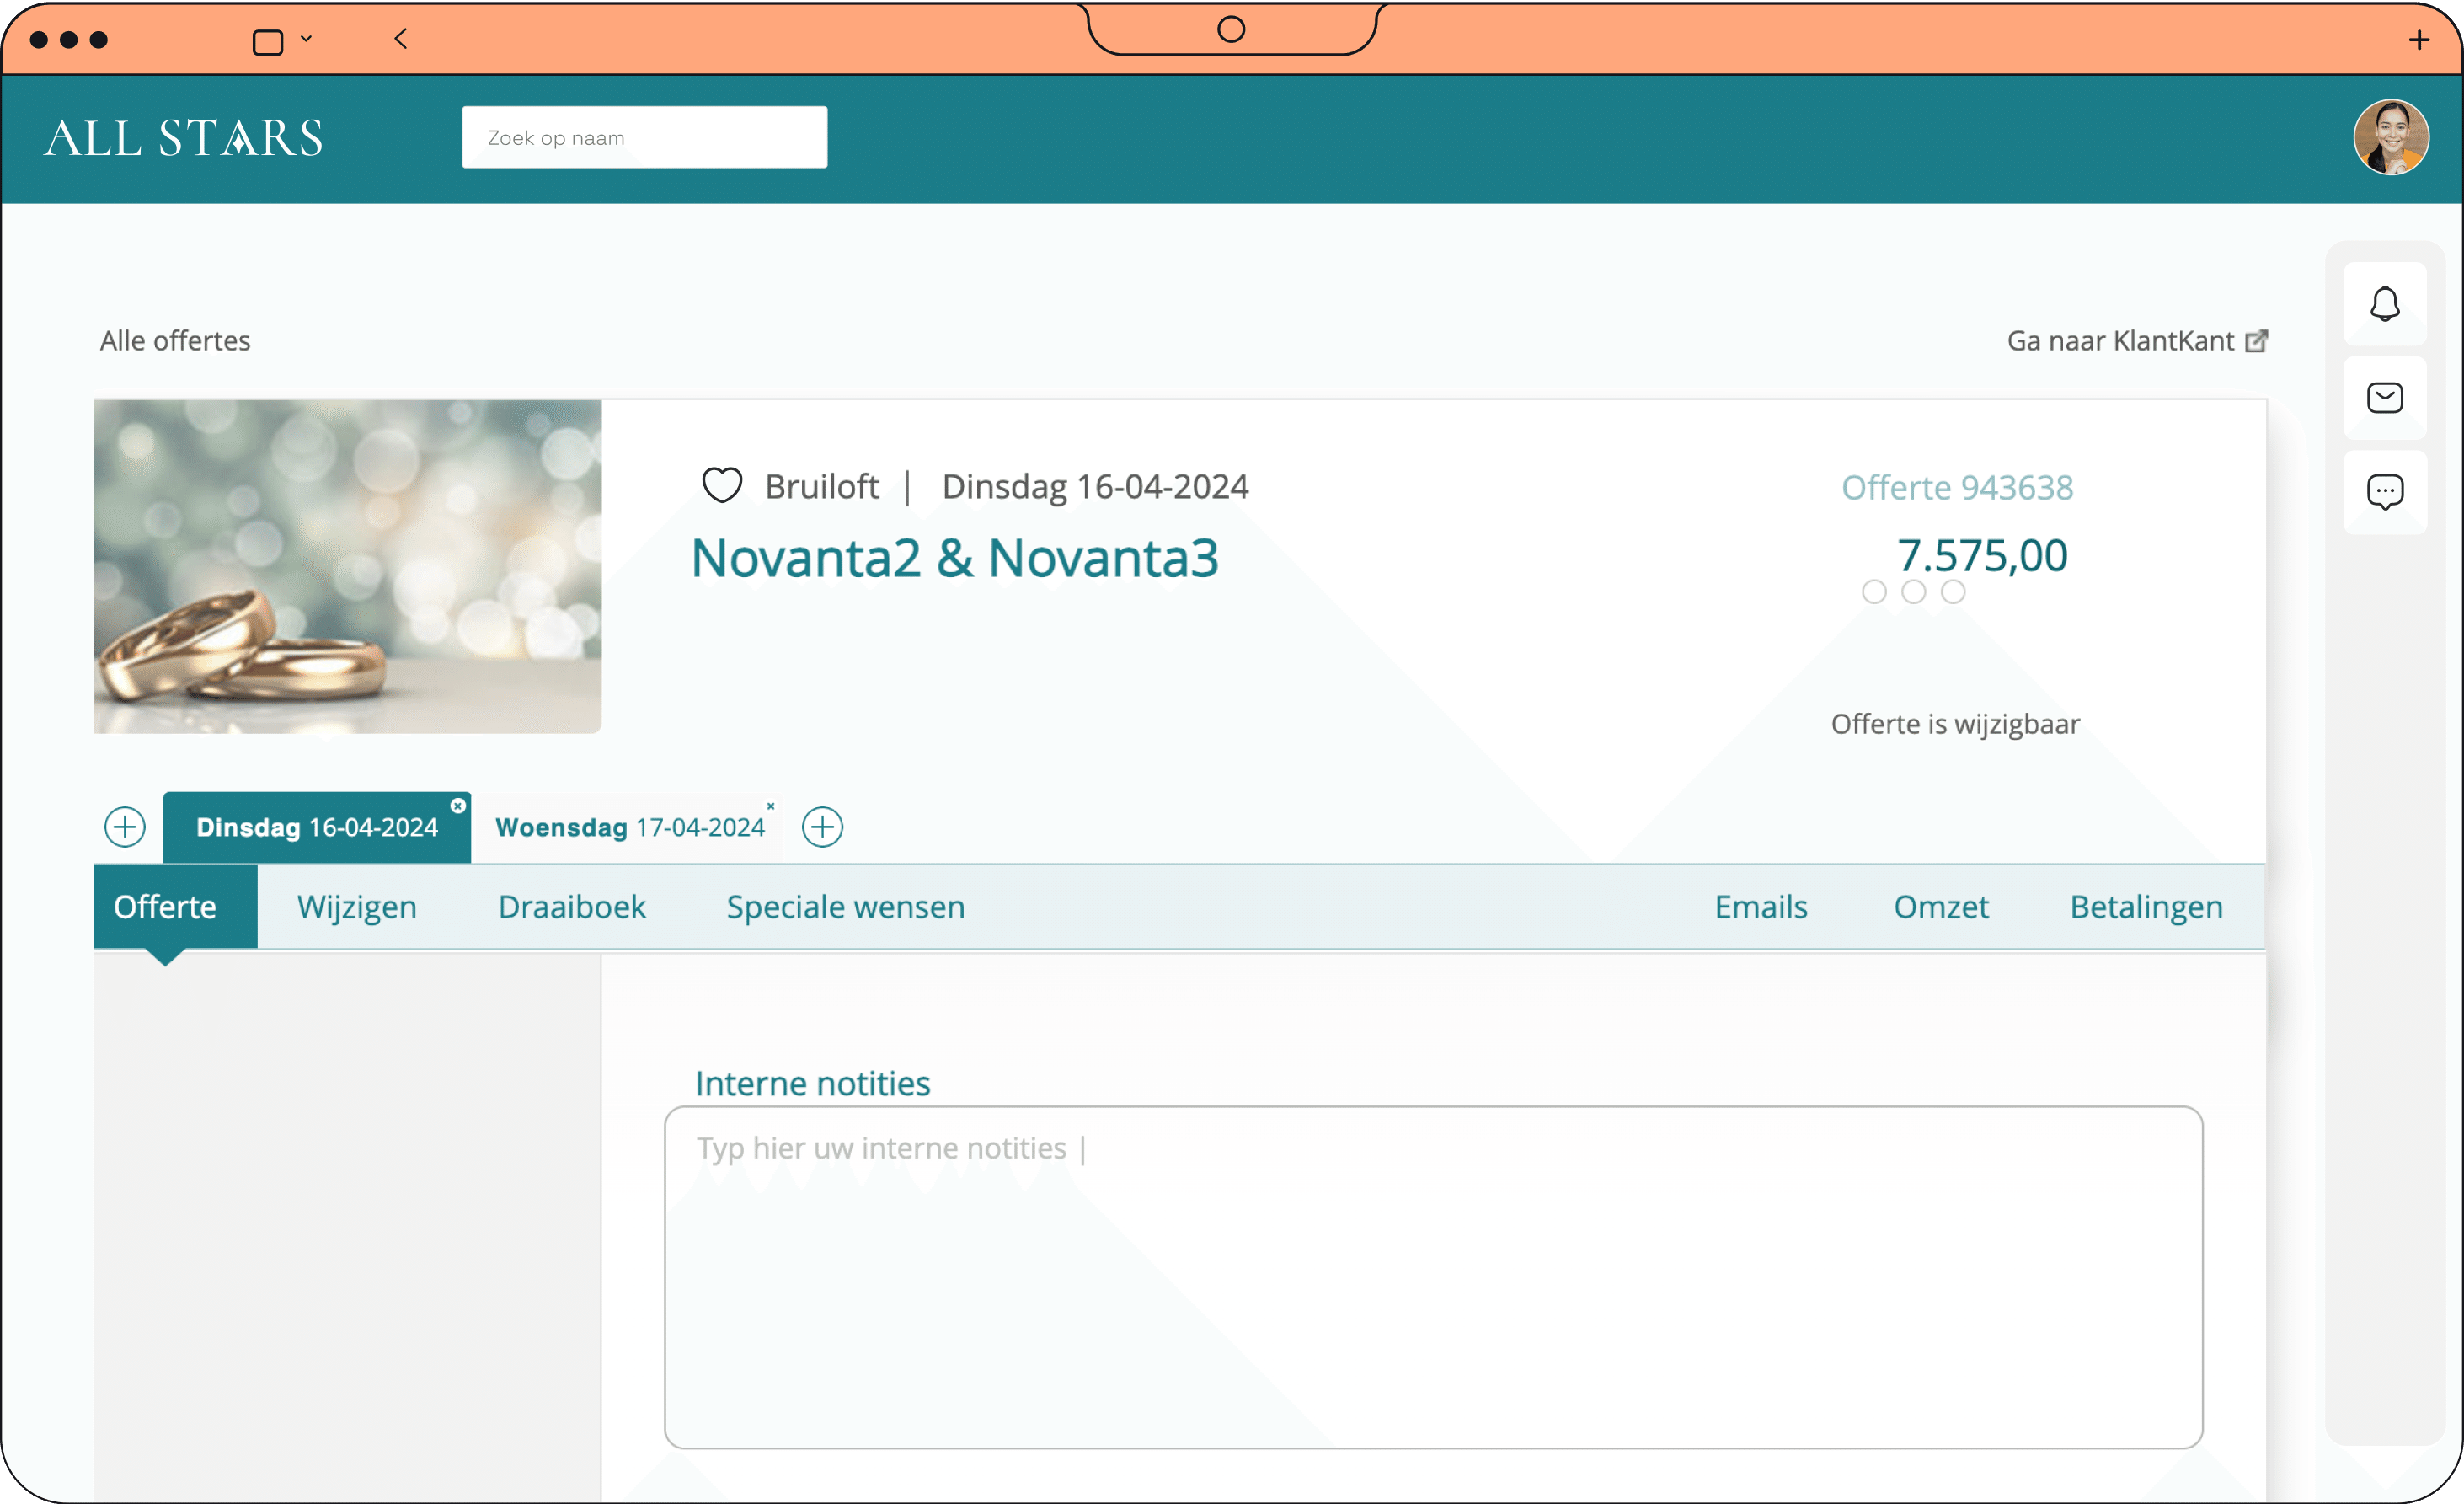Image resolution: width=2464 pixels, height=1504 pixels.
Task: Click the external link icon beside KlantKant
Action: pyautogui.click(x=2256, y=341)
